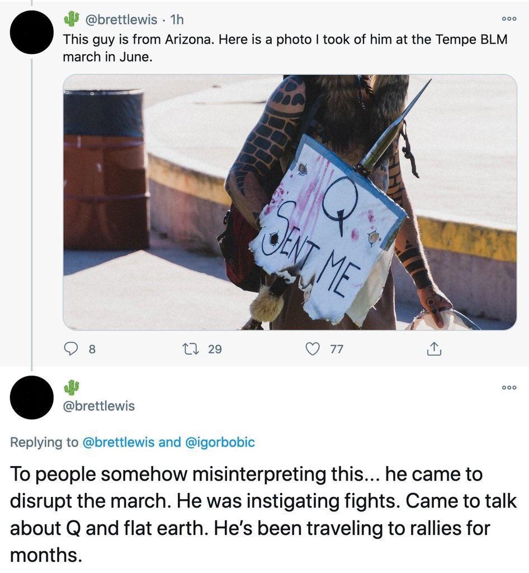Click the reply count 8

tap(92, 349)
